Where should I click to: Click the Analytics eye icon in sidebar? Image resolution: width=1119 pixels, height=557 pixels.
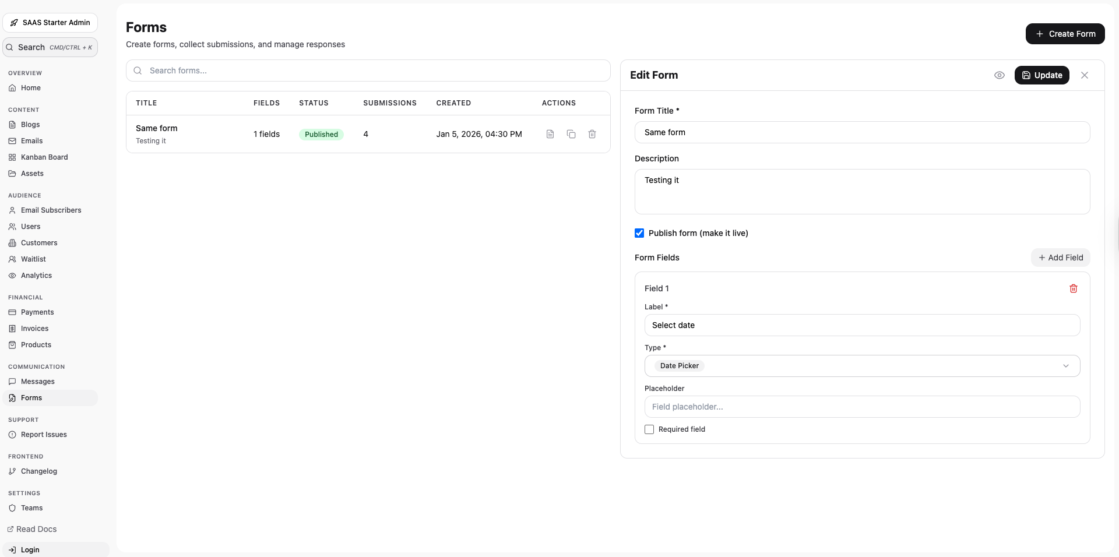[12, 276]
